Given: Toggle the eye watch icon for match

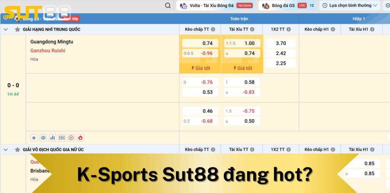Looking at the screenshot, I should (43, 138).
